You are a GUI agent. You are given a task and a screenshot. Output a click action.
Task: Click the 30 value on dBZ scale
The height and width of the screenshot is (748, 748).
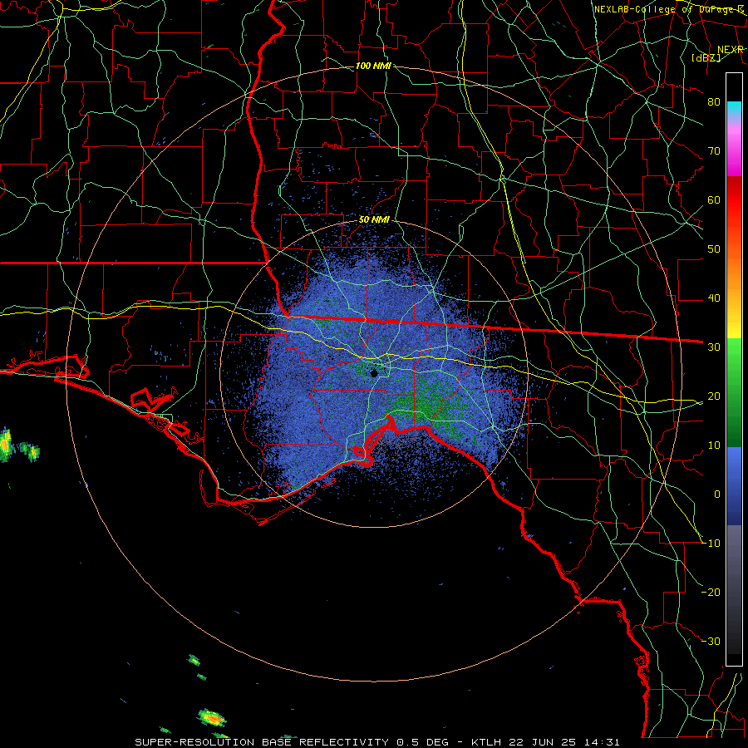(714, 347)
